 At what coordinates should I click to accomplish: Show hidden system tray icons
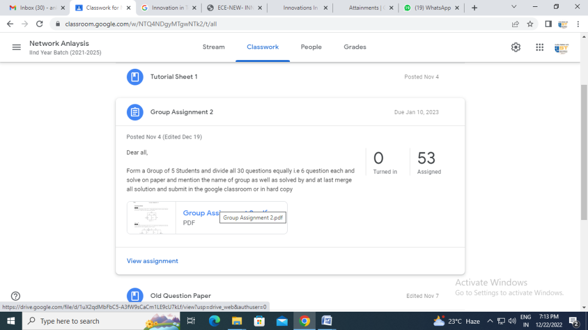[490, 321]
